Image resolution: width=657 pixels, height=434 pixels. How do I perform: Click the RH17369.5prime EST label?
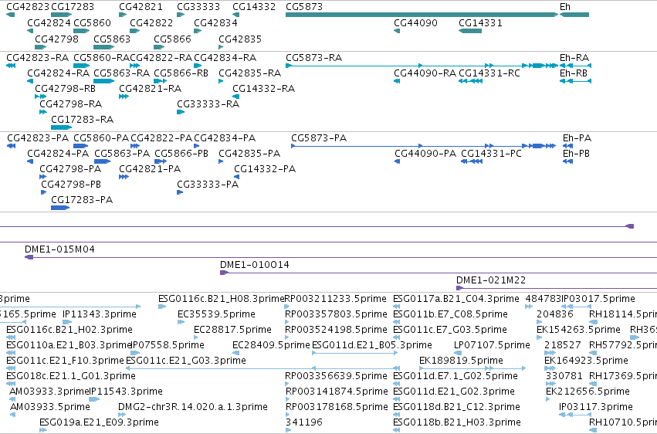pyautogui.click(x=623, y=376)
